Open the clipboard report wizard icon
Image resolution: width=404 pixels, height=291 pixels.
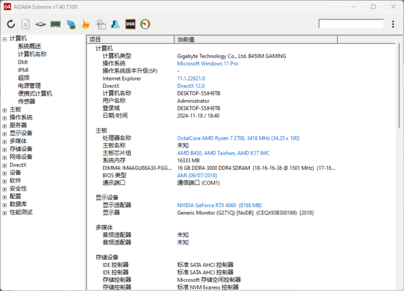pyautogui.click(x=101, y=24)
